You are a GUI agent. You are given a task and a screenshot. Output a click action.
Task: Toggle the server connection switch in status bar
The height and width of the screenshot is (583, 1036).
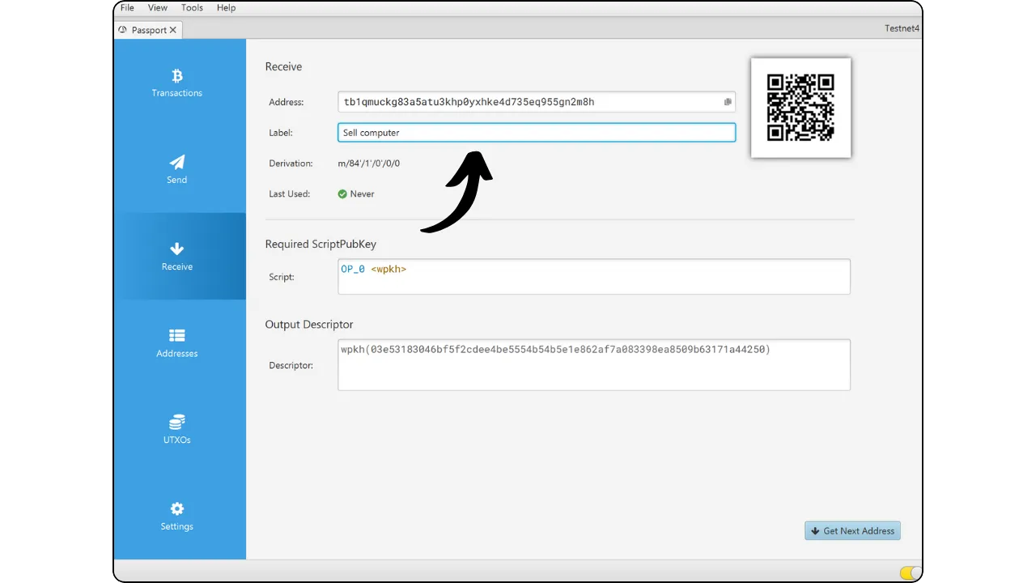pyautogui.click(x=910, y=572)
